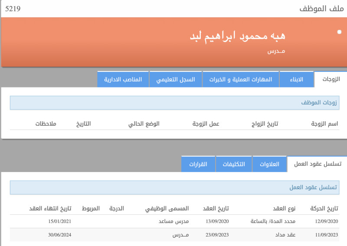Click the تاريخ الحركة column header
Image resolution: width=347 pixels, height=246 pixels.
pos(324,208)
